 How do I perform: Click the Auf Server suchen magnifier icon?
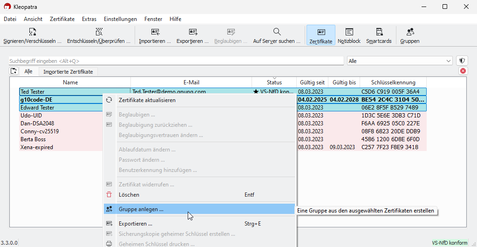tap(277, 32)
